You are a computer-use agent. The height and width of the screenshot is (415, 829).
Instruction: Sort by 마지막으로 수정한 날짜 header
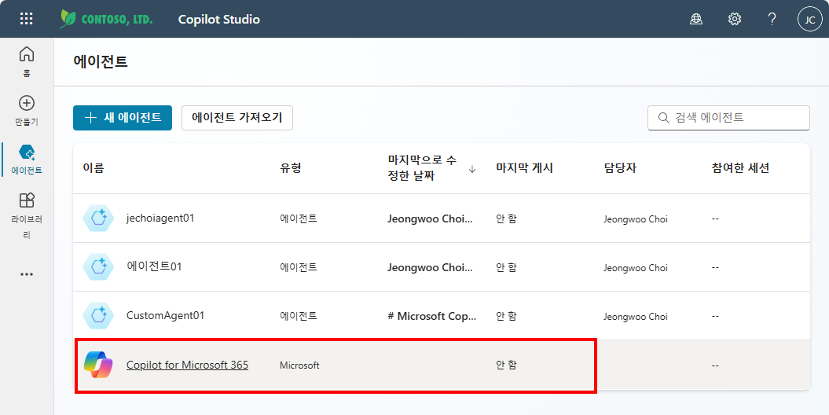tap(422, 167)
